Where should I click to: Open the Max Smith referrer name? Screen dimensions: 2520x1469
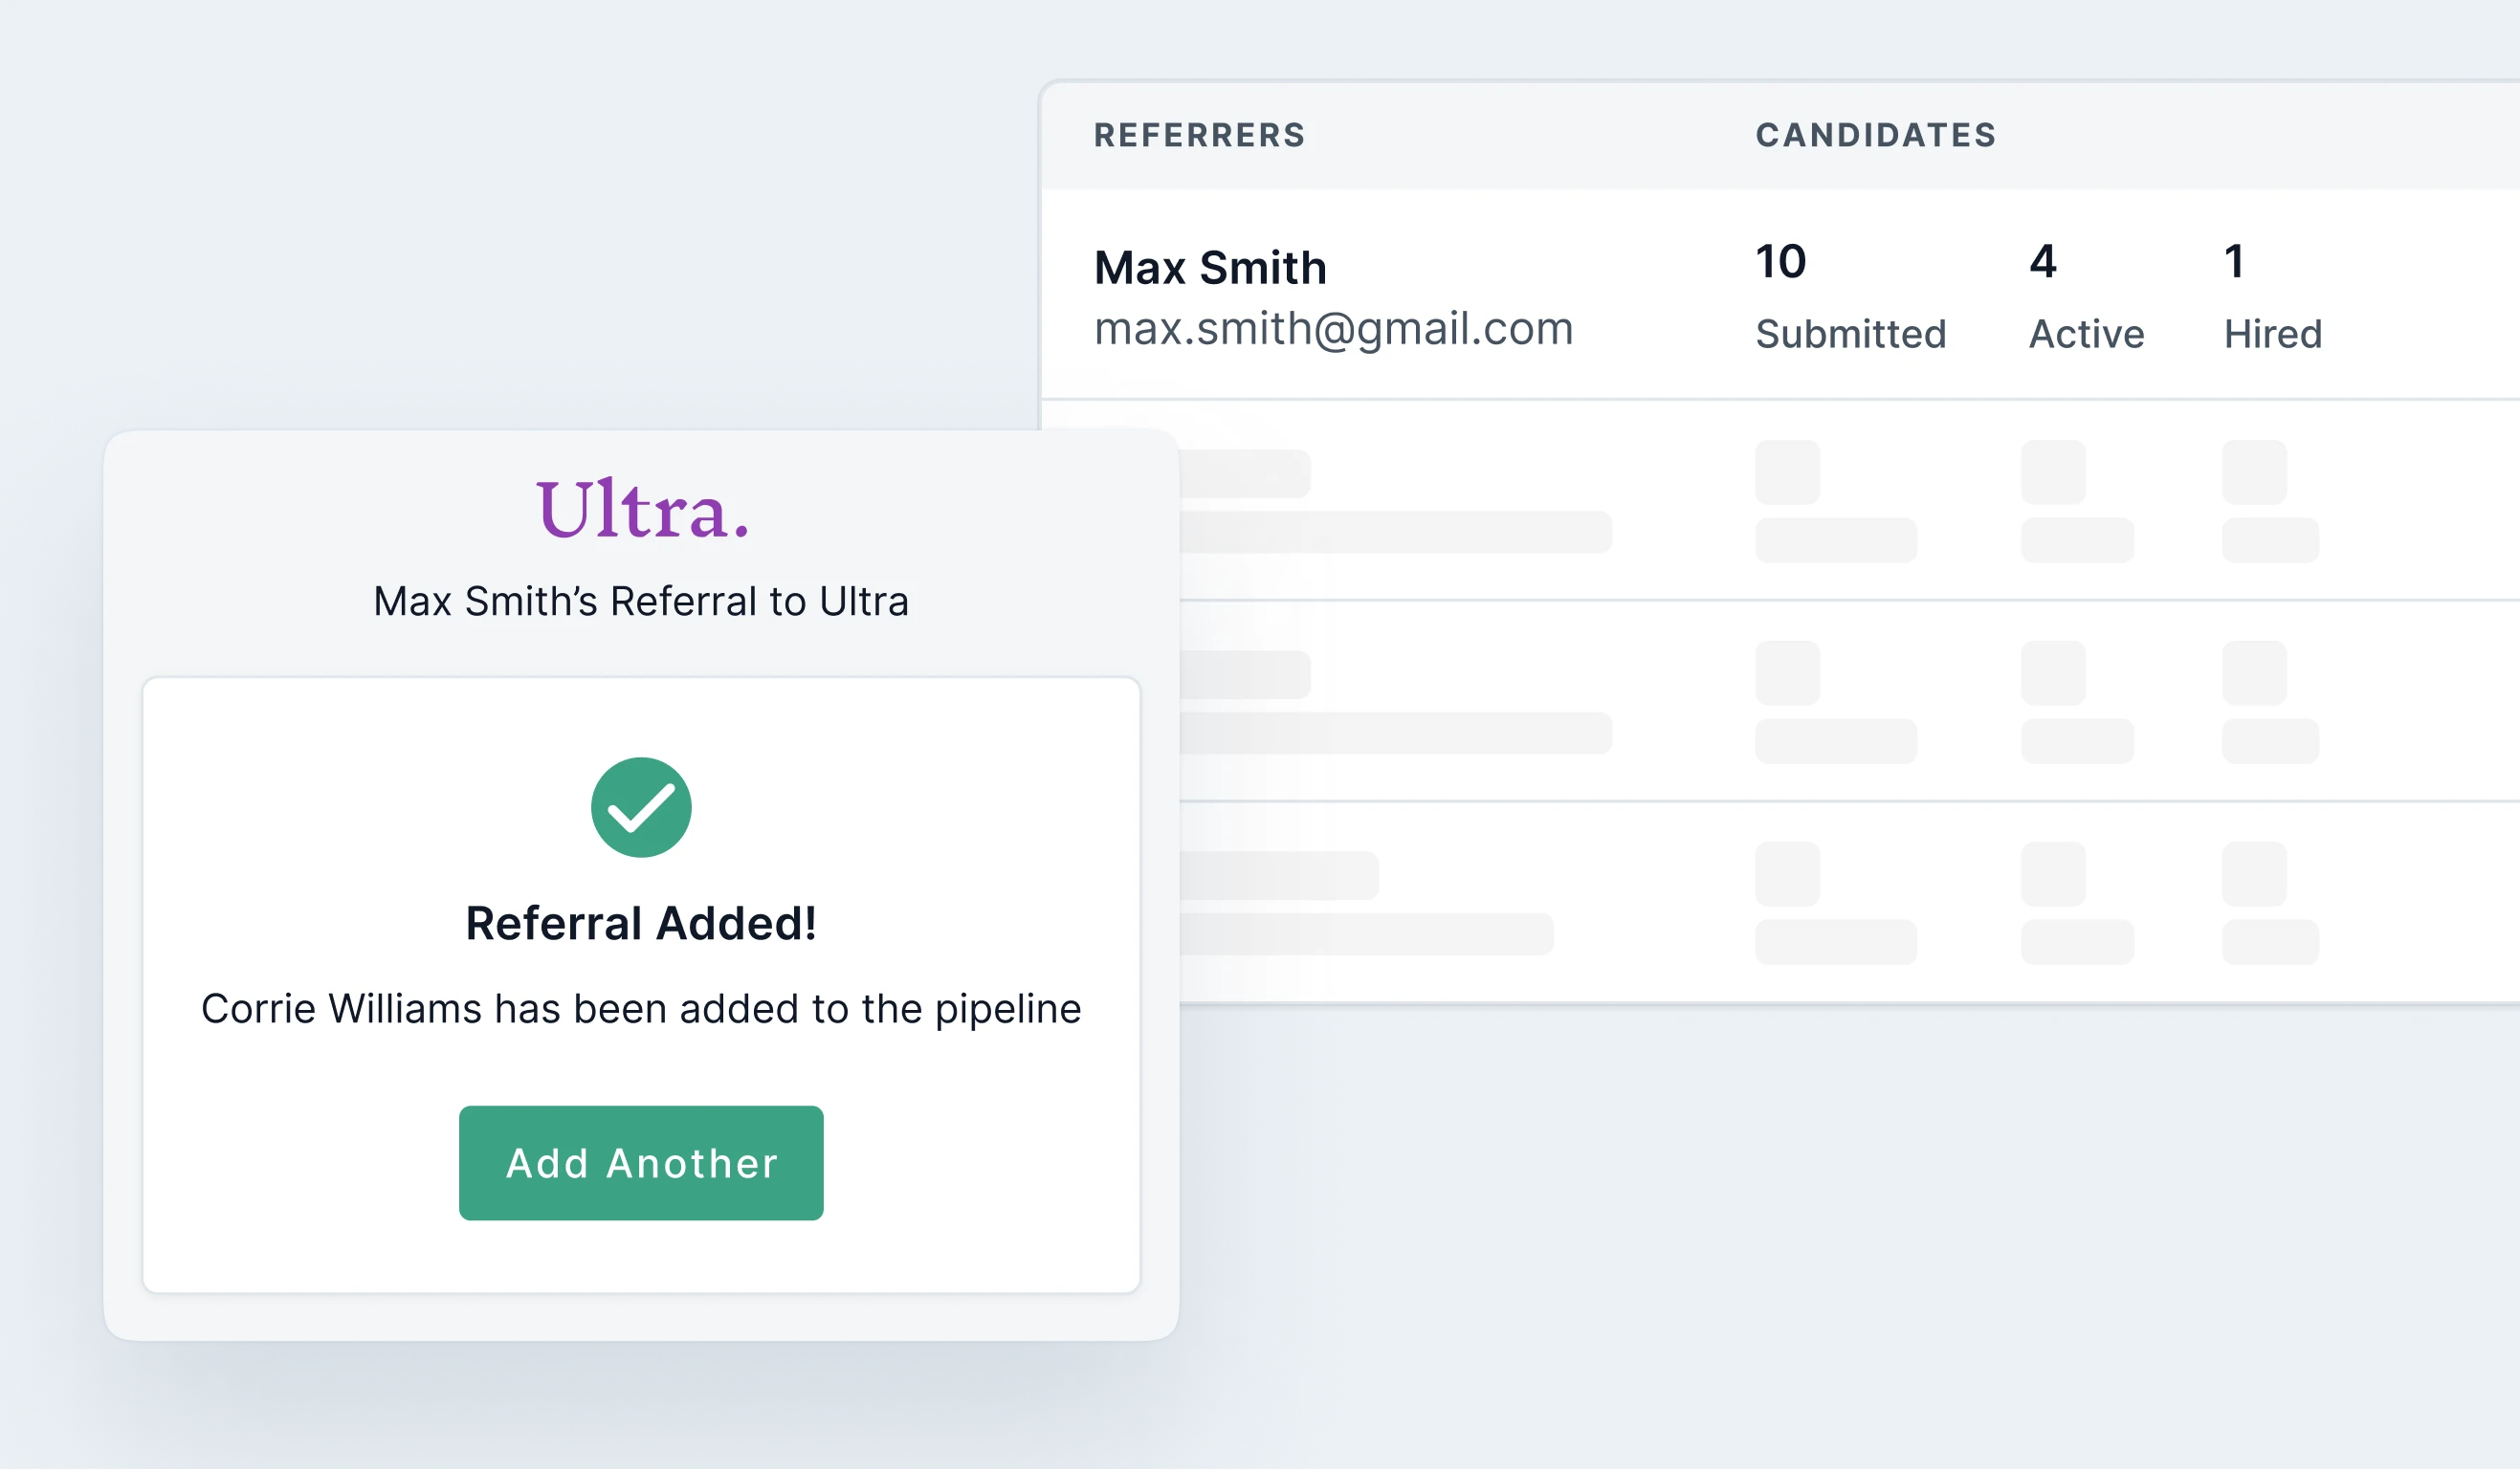(1210, 268)
